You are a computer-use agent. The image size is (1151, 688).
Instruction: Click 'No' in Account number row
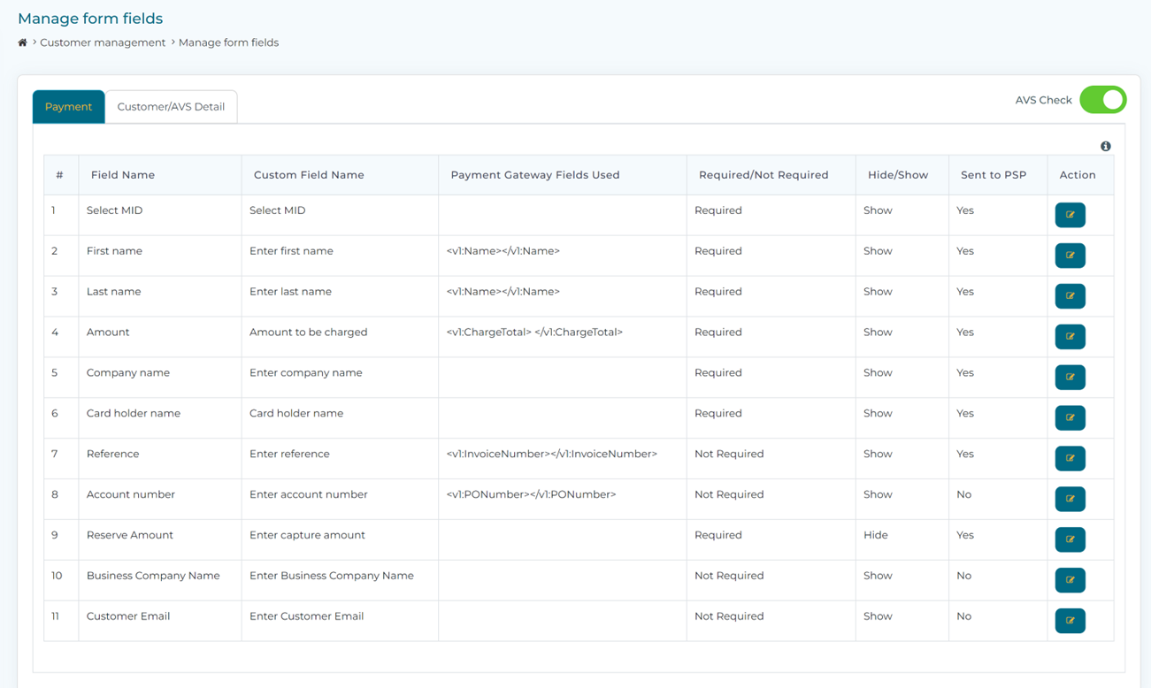click(x=963, y=495)
